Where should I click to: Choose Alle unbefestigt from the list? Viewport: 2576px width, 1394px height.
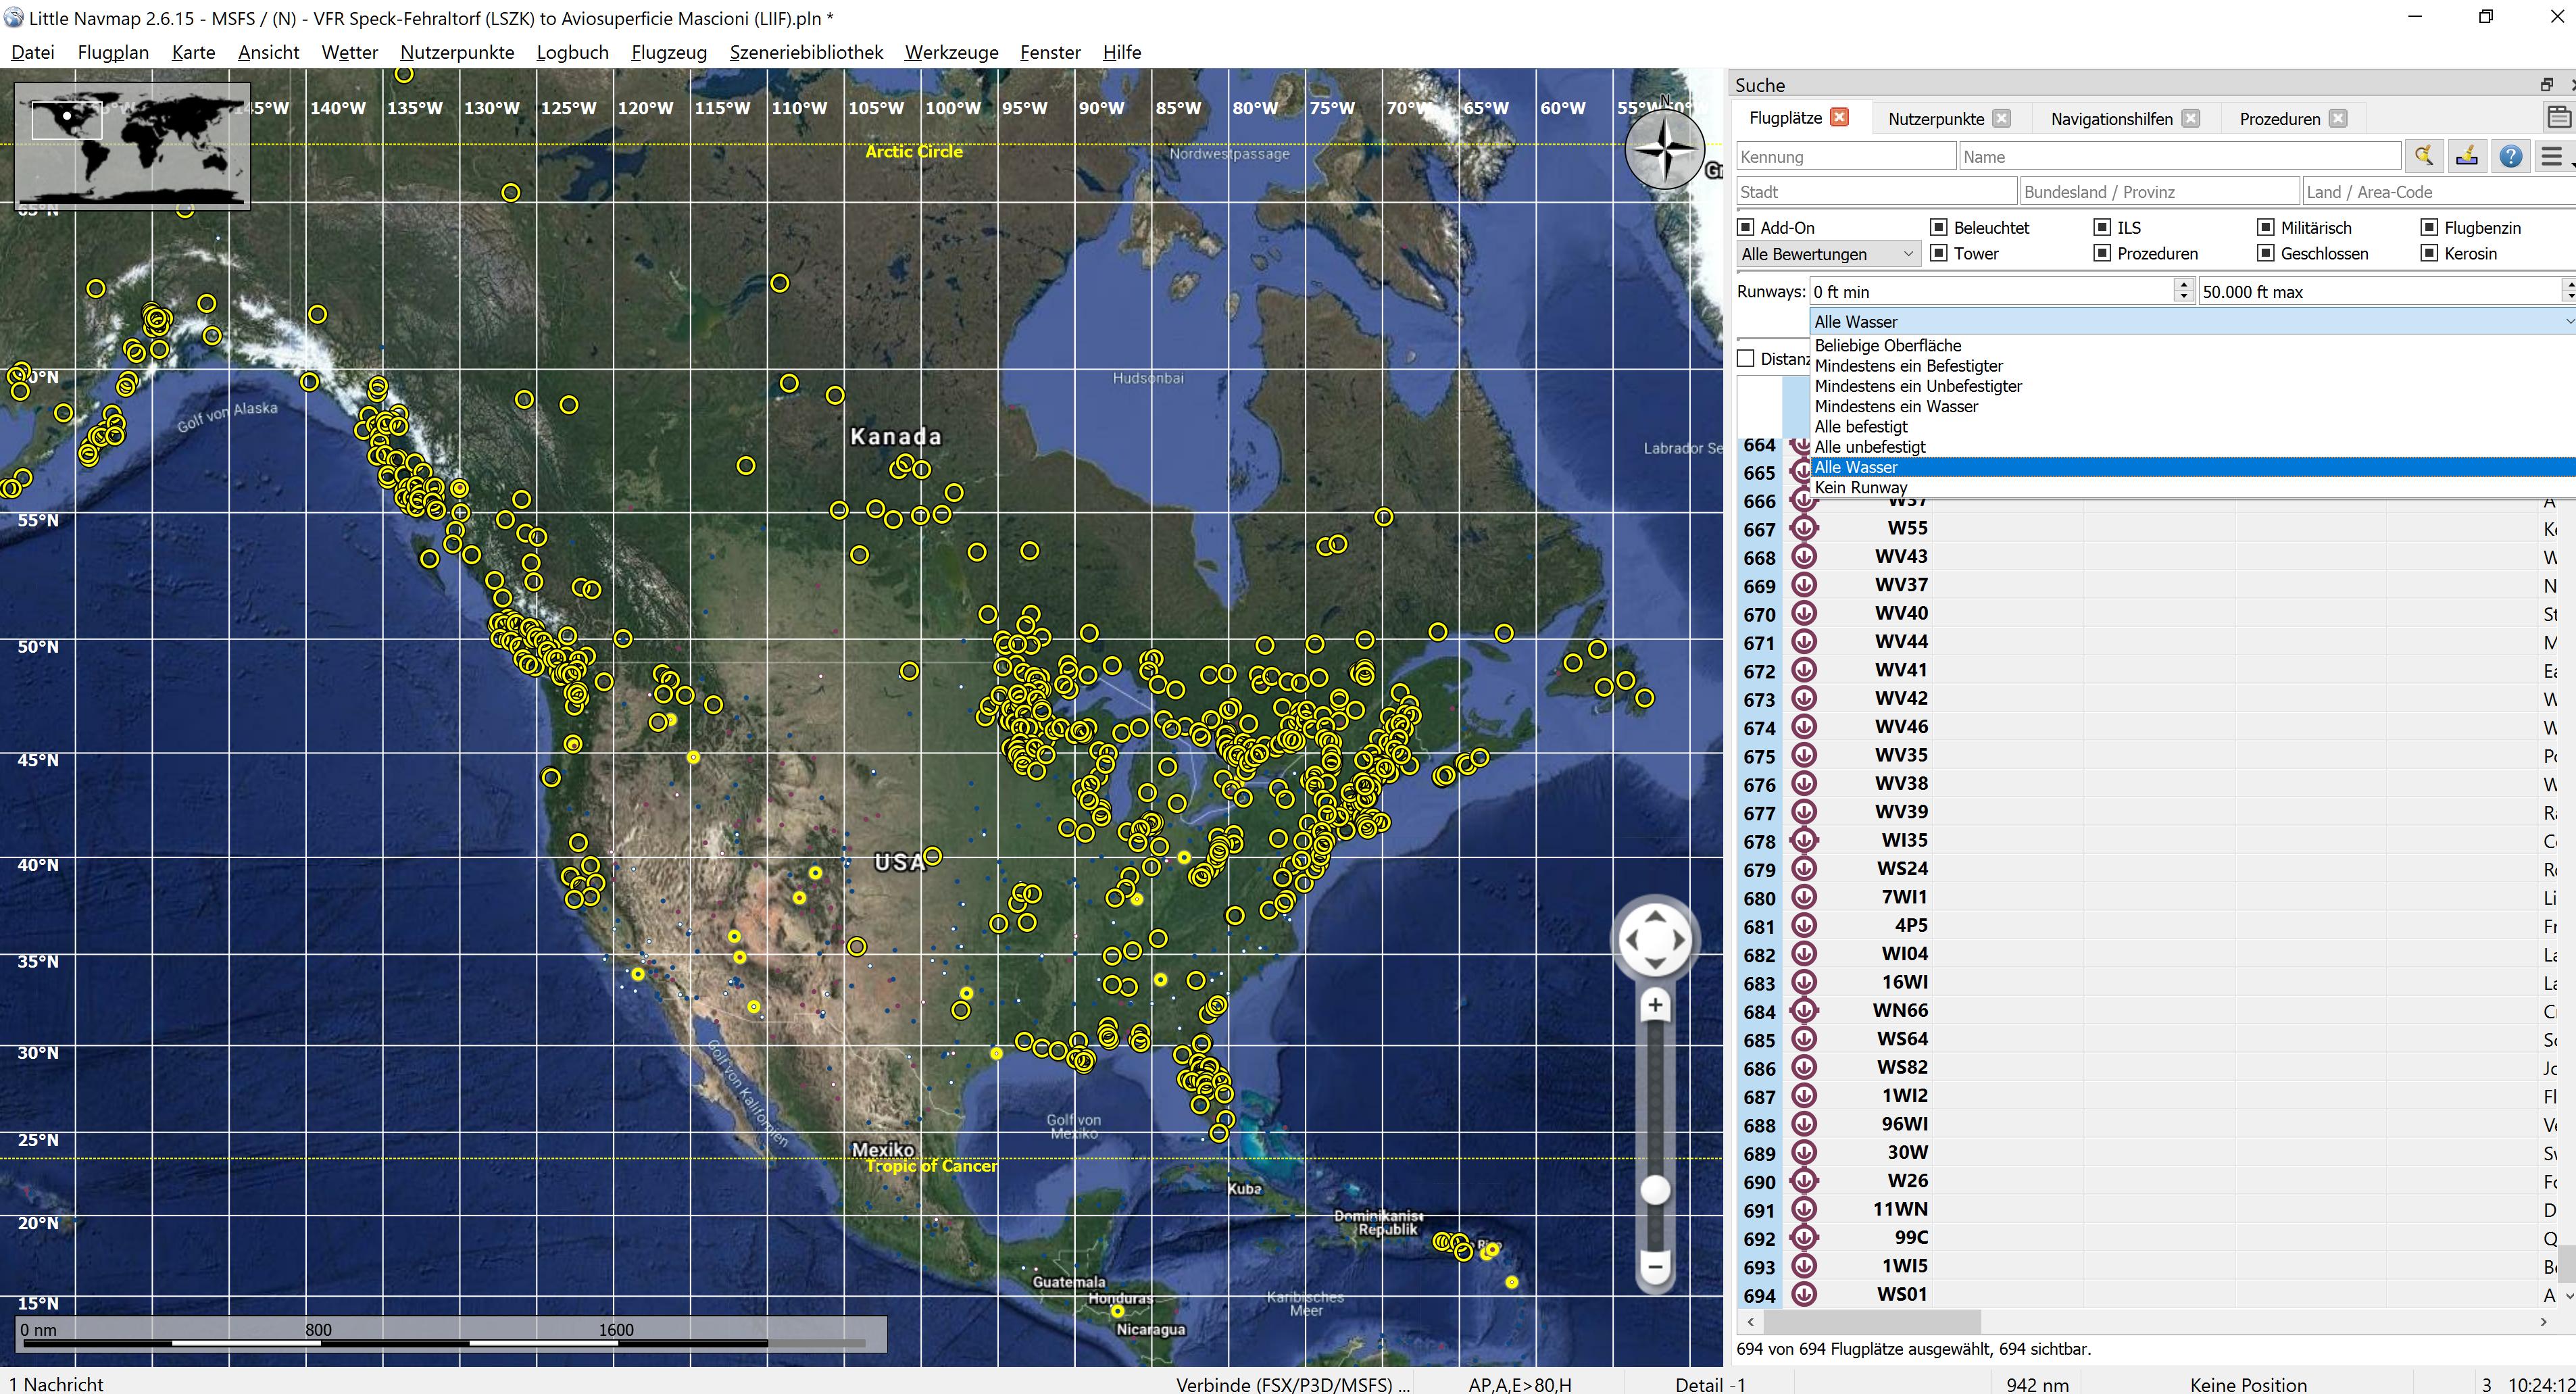[x=2192, y=447]
